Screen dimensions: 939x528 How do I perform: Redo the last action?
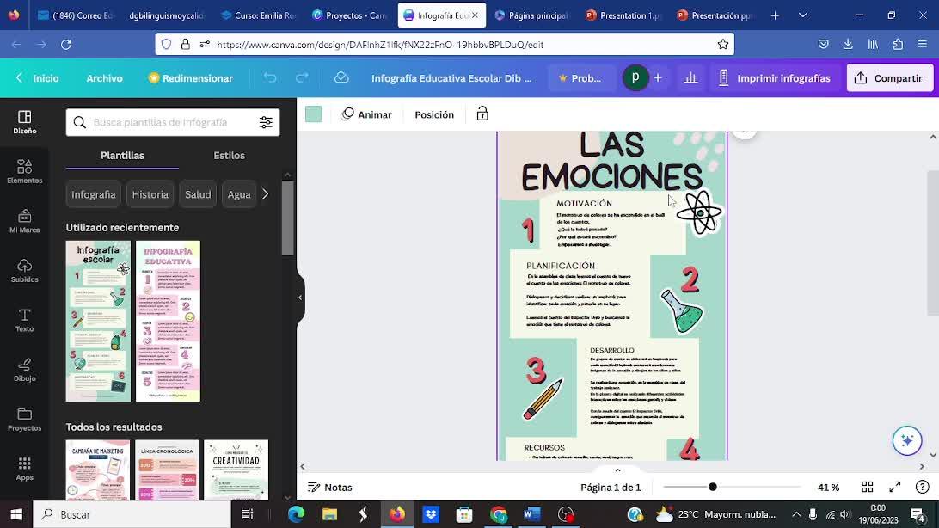[x=303, y=77]
